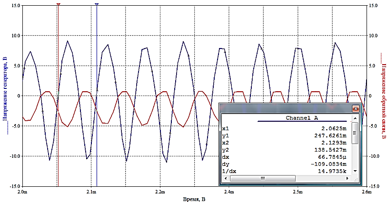Viewport: 387px width, 202px height.
Task: Click the horizontal scrollbar left arrow
Action: pyautogui.click(x=225, y=178)
